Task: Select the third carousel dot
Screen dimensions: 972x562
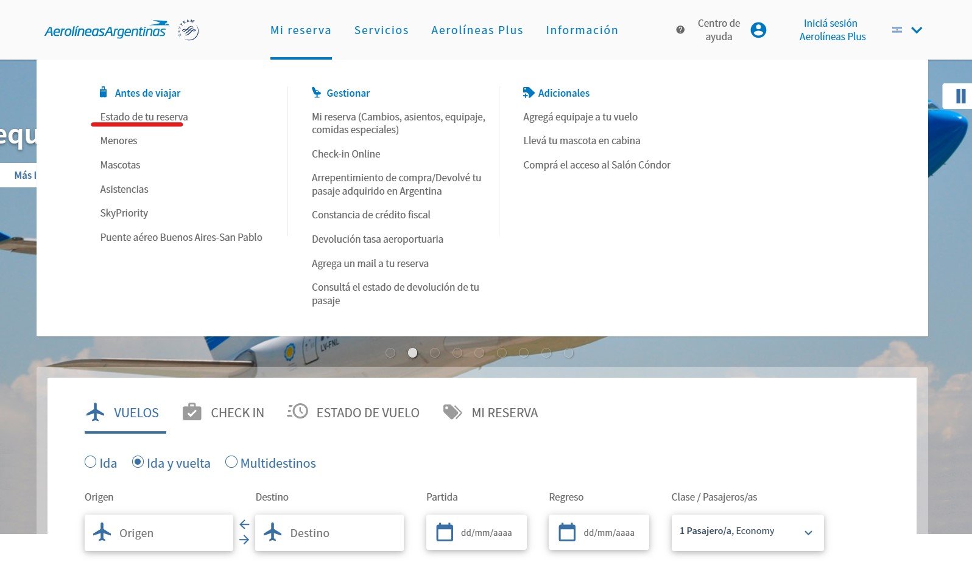Action: point(435,353)
